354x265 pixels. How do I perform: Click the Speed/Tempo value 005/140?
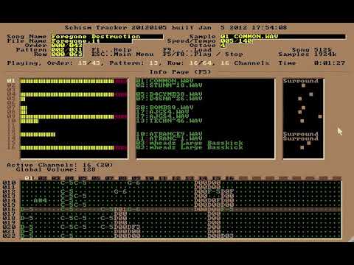click(x=236, y=41)
